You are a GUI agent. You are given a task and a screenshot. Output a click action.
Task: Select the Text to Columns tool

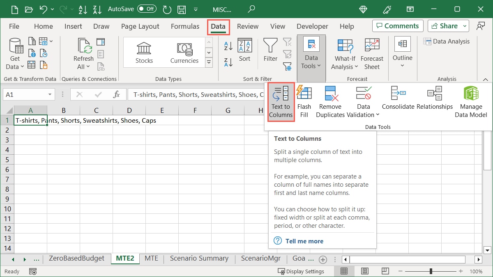pos(281,101)
